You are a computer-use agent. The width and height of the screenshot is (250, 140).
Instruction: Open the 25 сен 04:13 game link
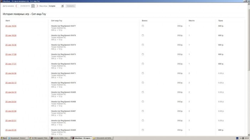tap(11, 83)
